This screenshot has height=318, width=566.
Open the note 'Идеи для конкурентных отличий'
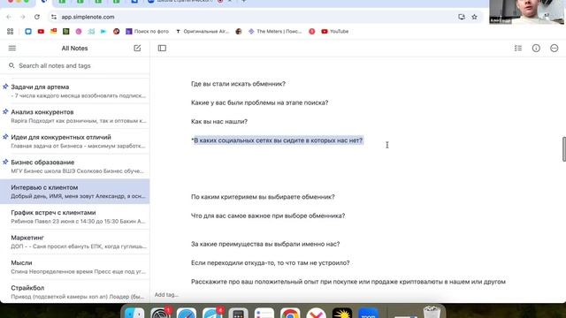pos(74,141)
